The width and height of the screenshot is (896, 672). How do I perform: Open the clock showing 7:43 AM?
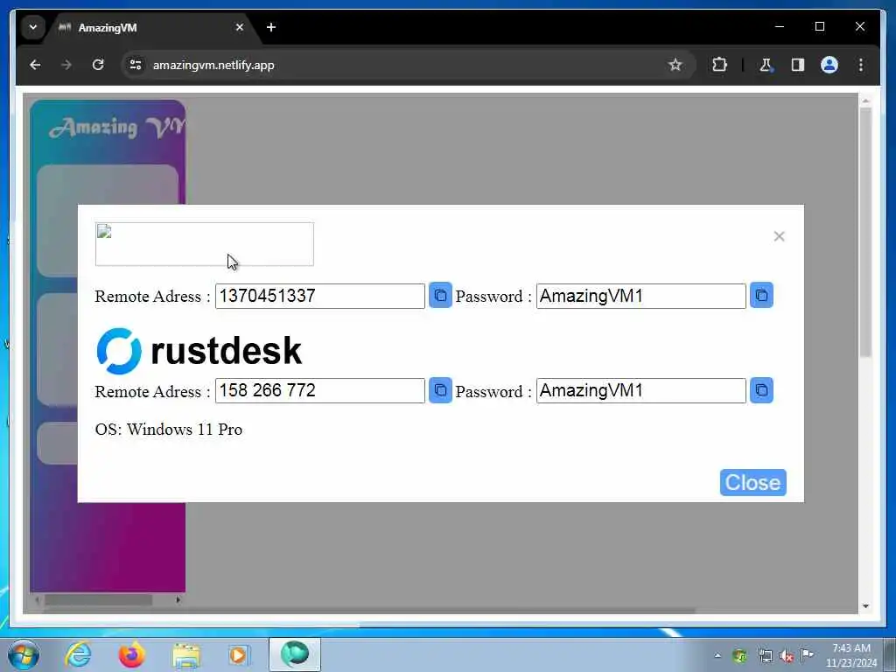pos(850,654)
